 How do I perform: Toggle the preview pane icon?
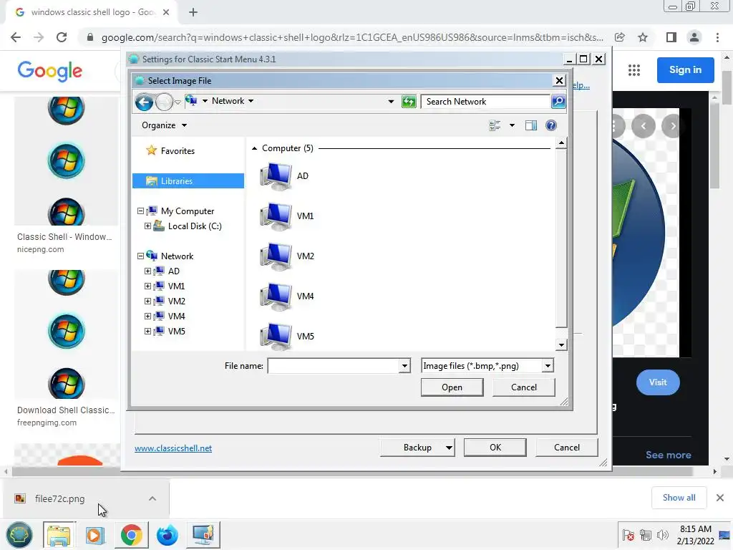point(531,125)
